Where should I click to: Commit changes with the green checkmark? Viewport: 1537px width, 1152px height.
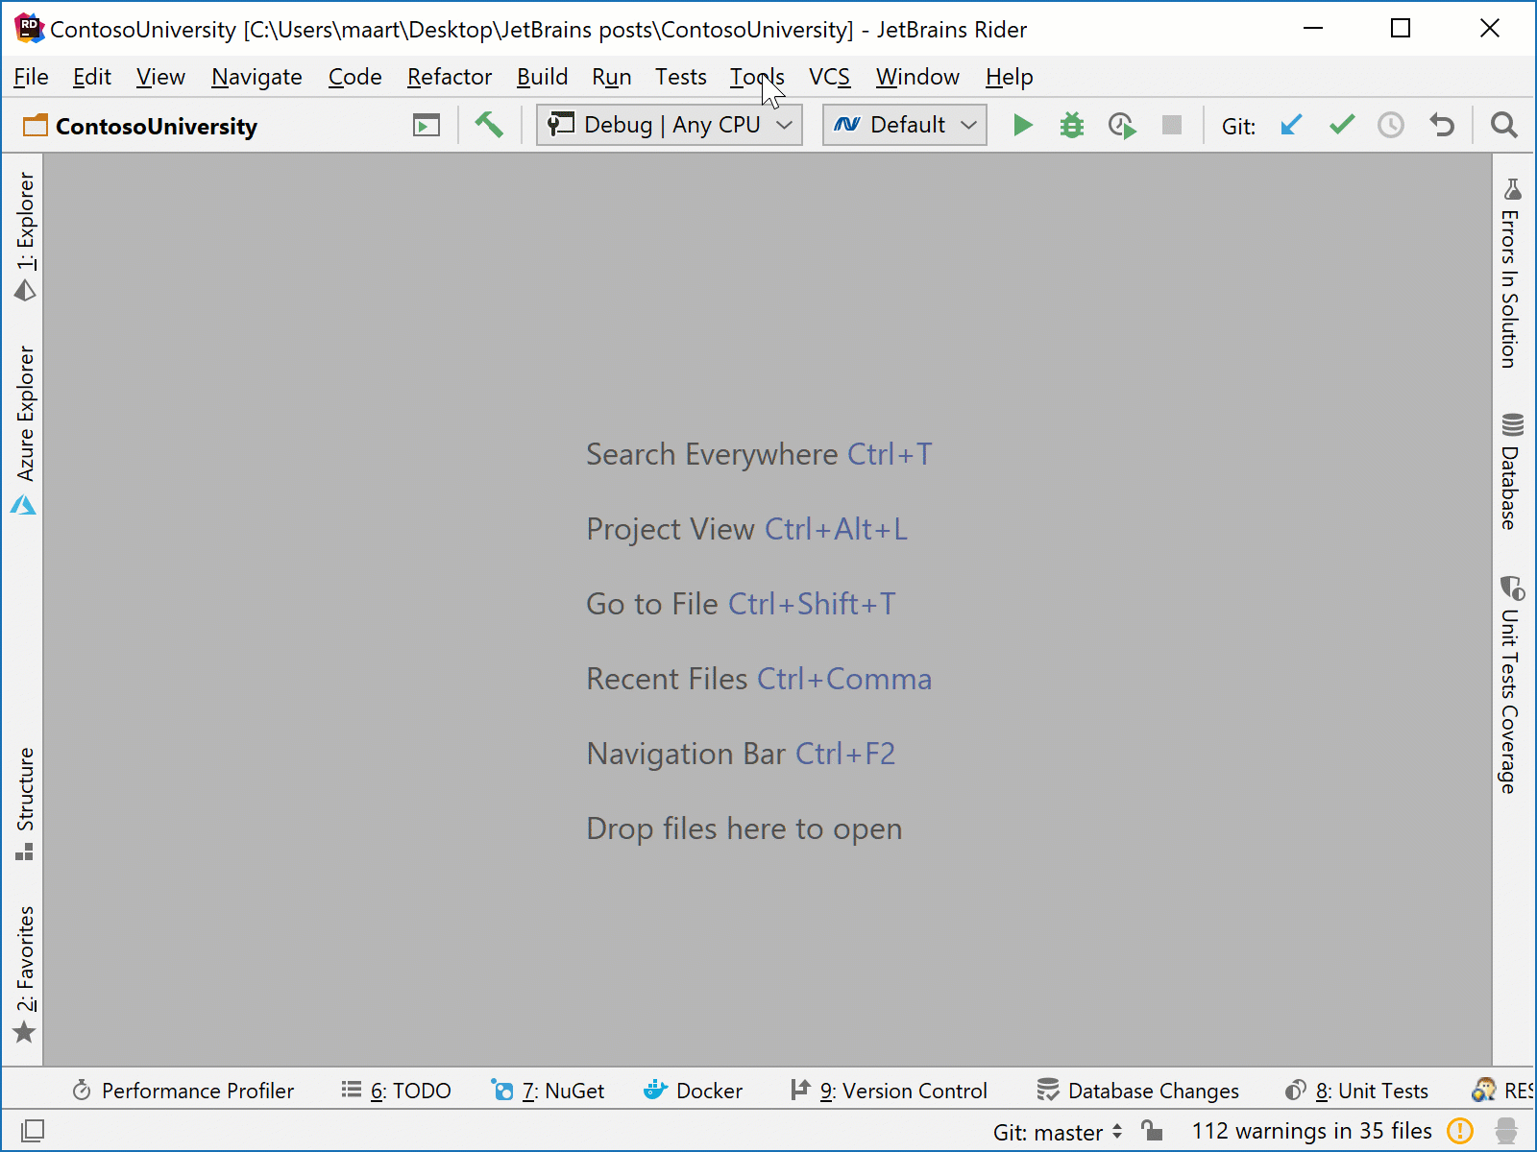coord(1341,125)
